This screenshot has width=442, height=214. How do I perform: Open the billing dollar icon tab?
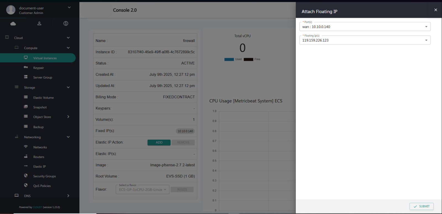(x=66, y=24)
